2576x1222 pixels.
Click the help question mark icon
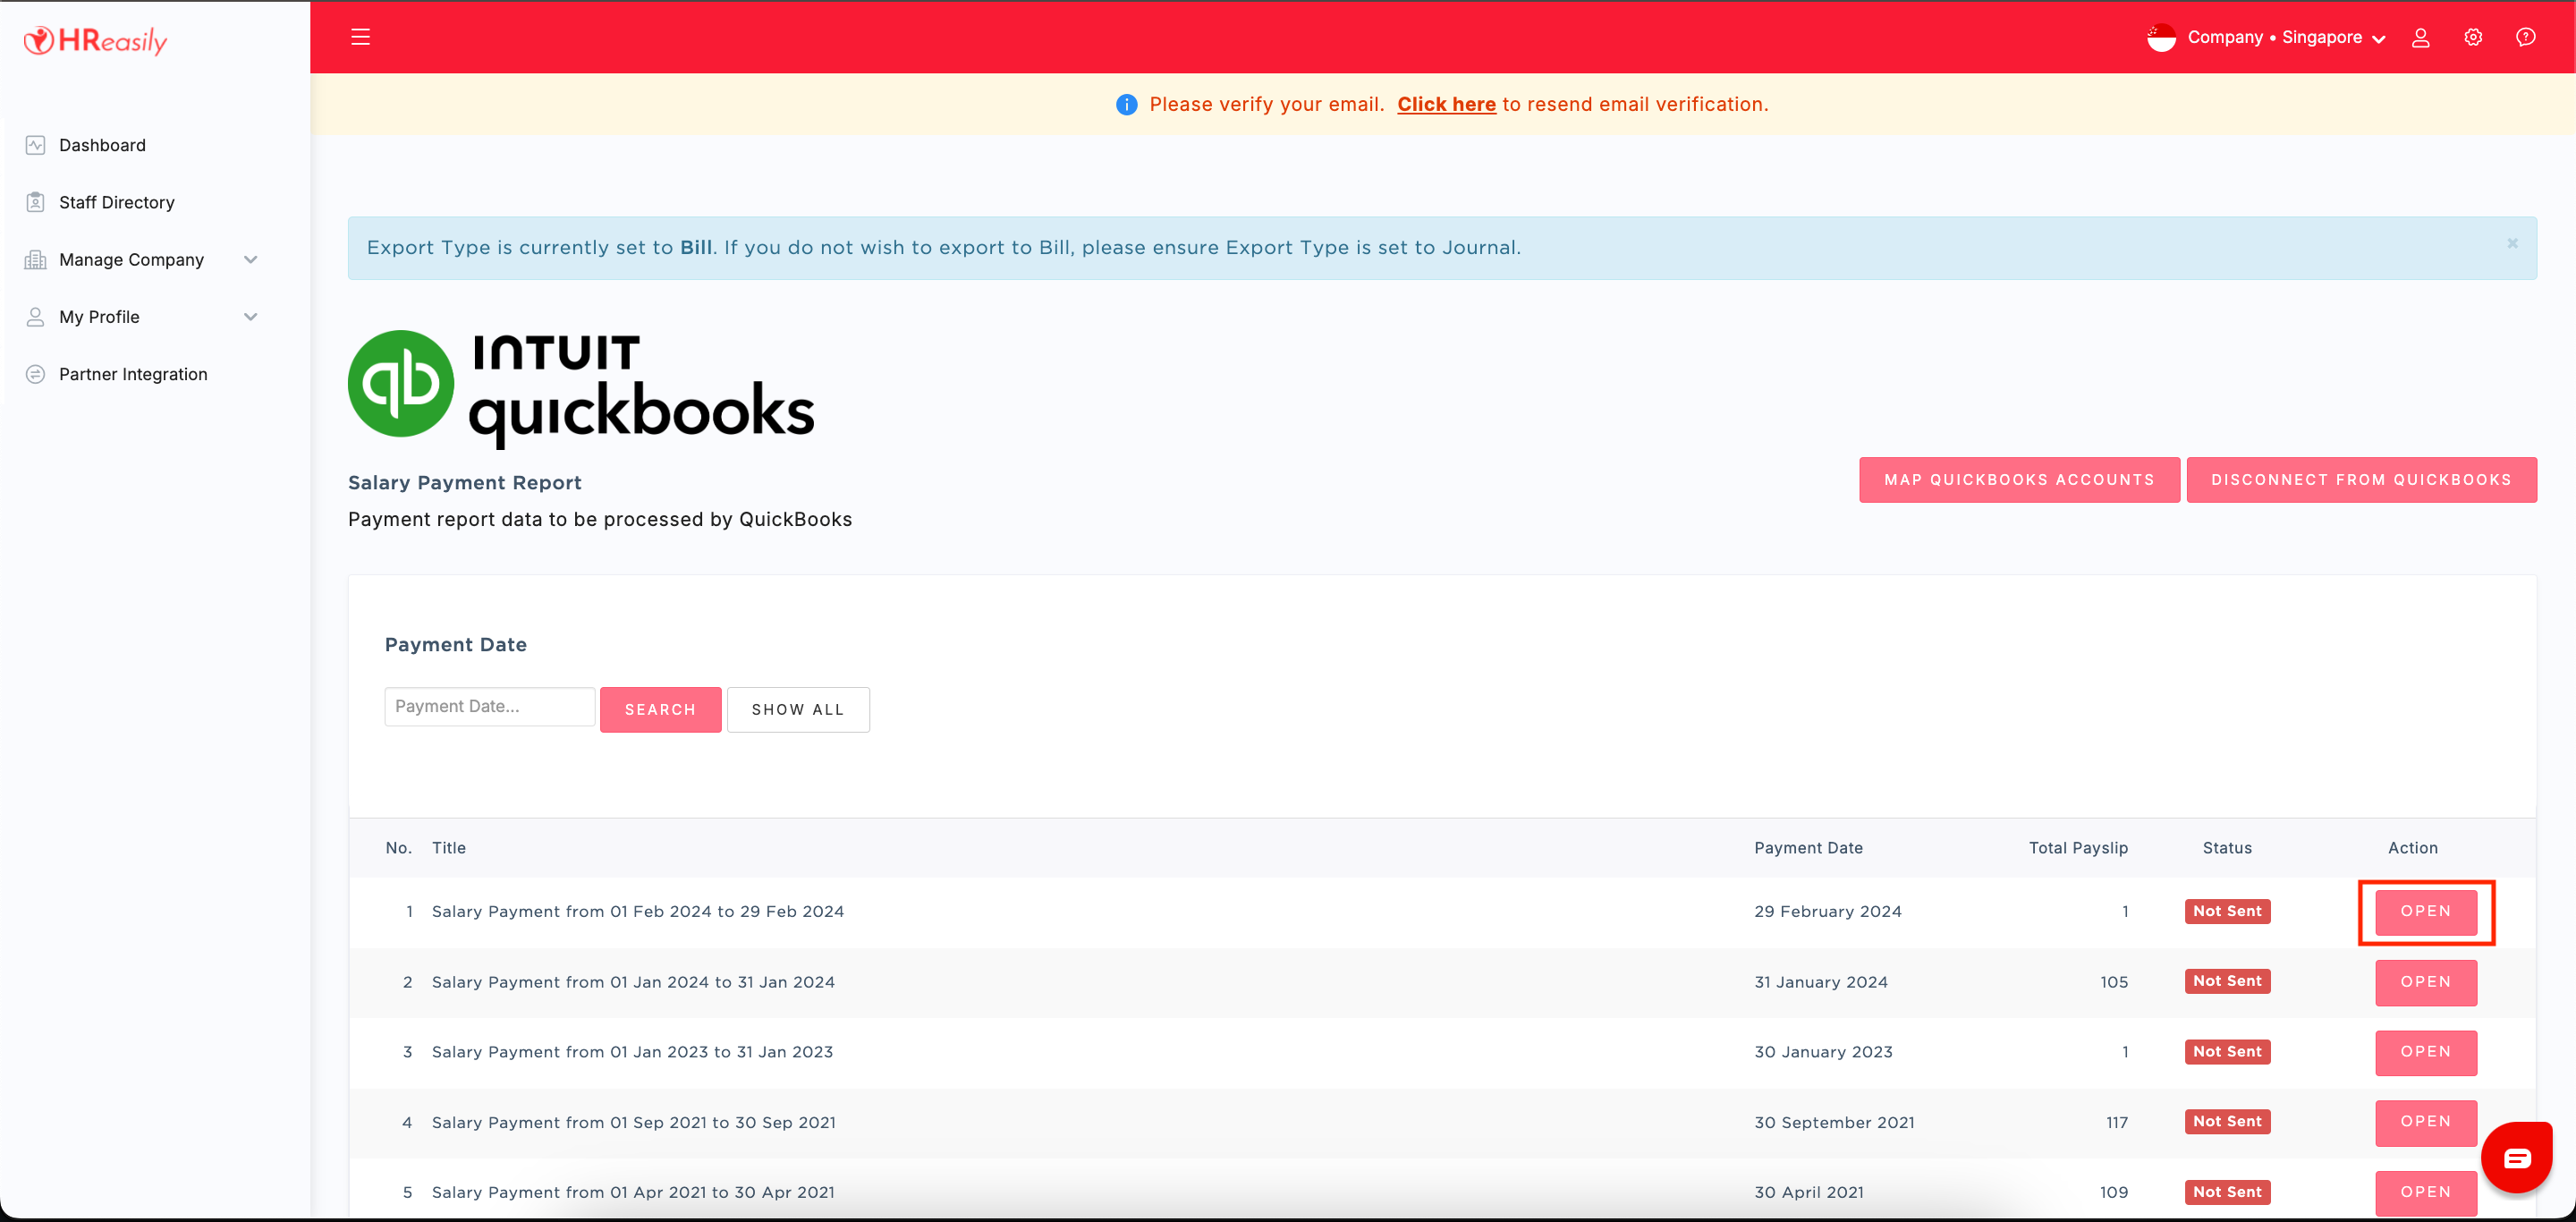[2525, 37]
